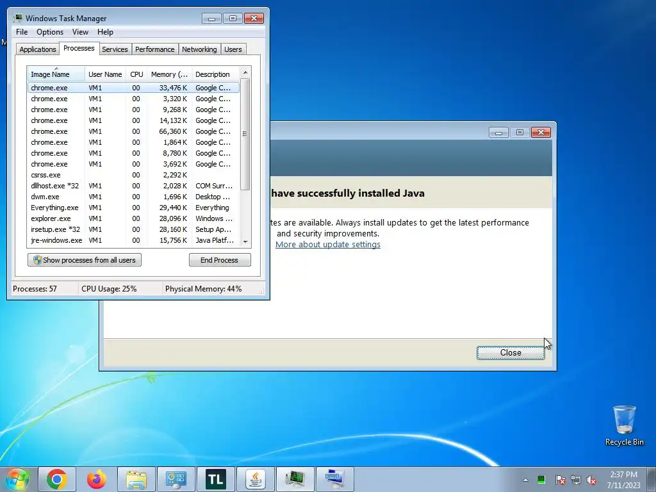Screen dimensions: 656x492
Task: Click the End Process button
Action: (x=220, y=260)
